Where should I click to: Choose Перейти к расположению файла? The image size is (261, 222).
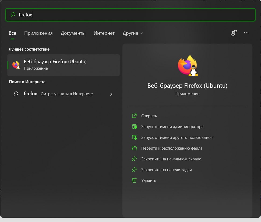pos(172,148)
